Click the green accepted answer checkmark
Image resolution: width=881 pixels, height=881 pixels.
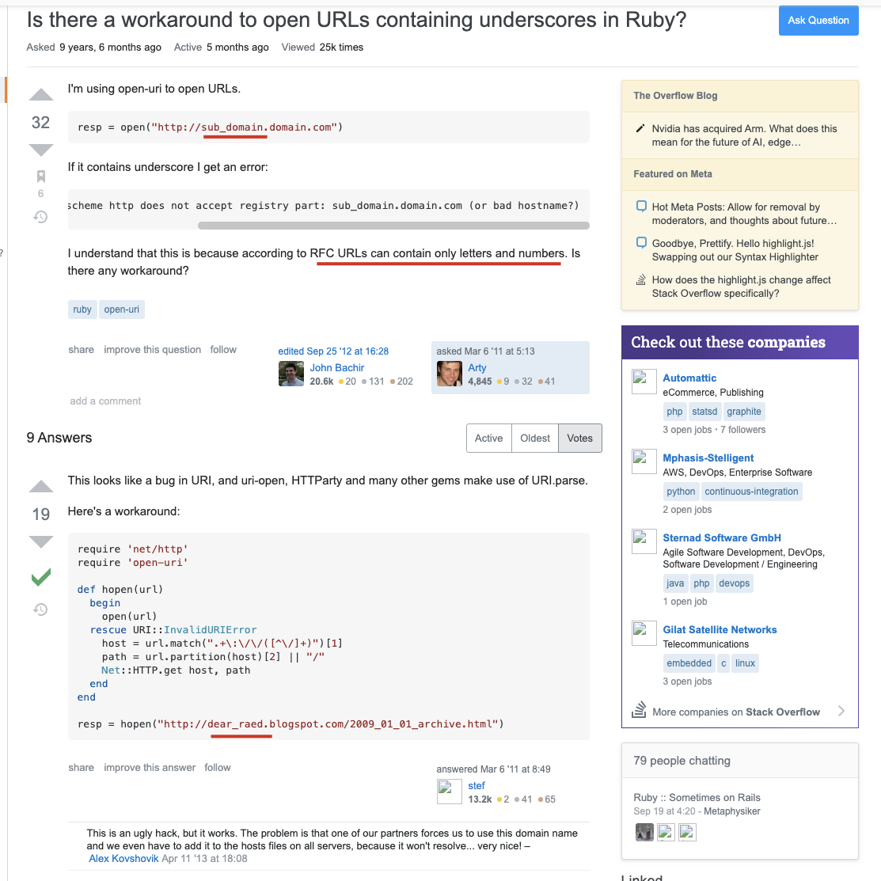(41, 577)
